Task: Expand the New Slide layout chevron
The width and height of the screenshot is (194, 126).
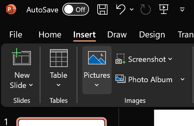Action: (x=31, y=85)
